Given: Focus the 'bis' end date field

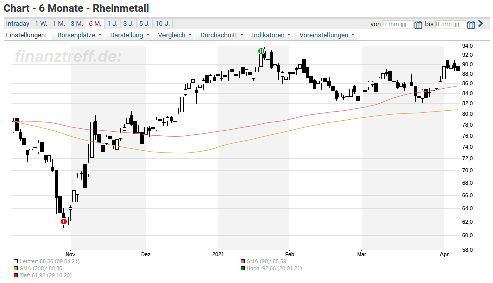Looking at the screenshot, I should (x=450, y=24).
